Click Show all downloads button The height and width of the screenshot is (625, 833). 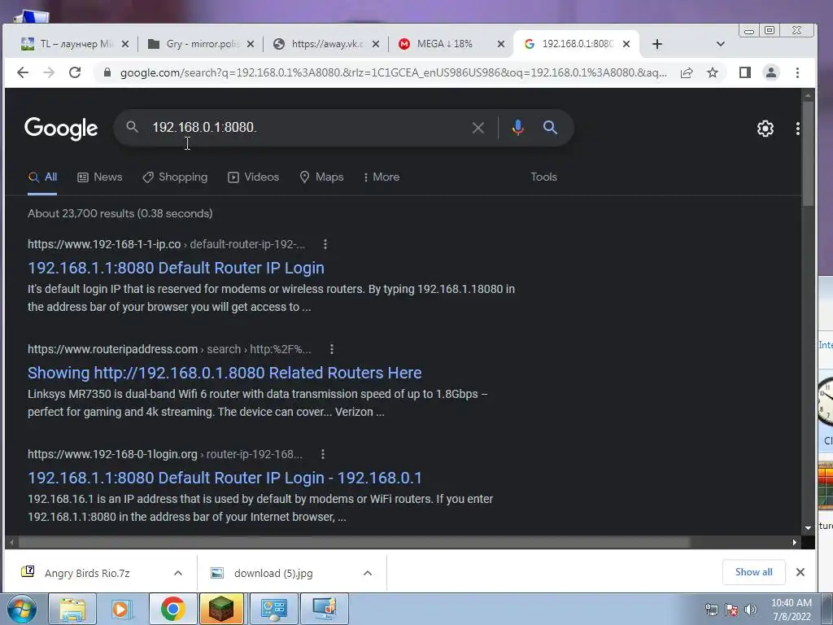[x=753, y=572]
